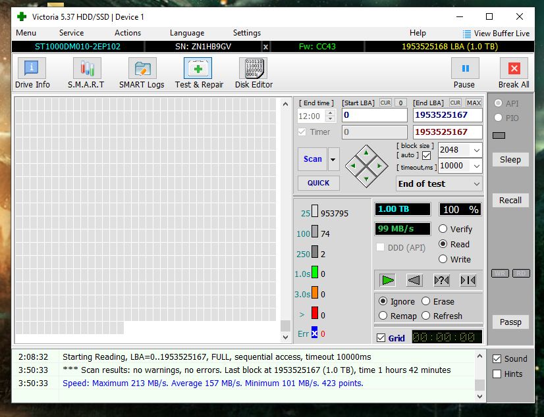The width and height of the screenshot is (544, 417).
Task: Click the View Buffer Live icon
Action: [467, 34]
